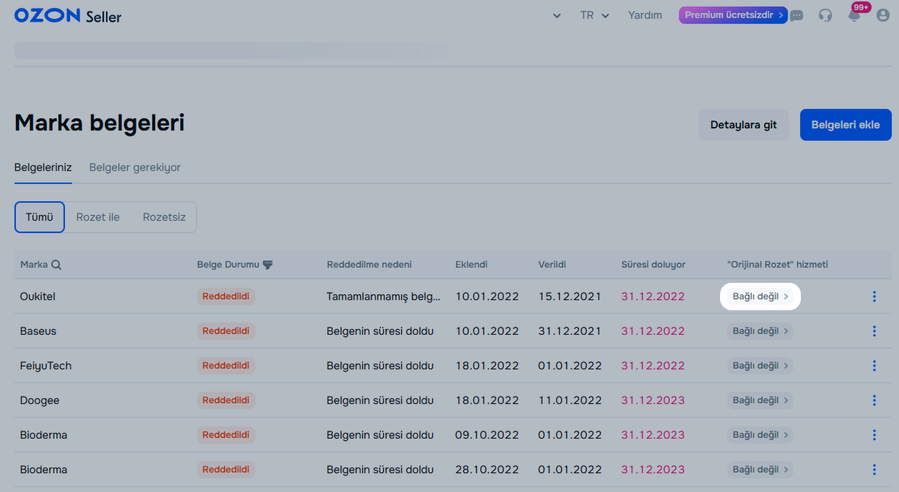The width and height of the screenshot is (899, 492).
Task: Open the Yardım menu
Action: (645, 15)
